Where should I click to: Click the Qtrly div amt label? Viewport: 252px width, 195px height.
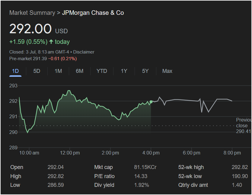193,185
